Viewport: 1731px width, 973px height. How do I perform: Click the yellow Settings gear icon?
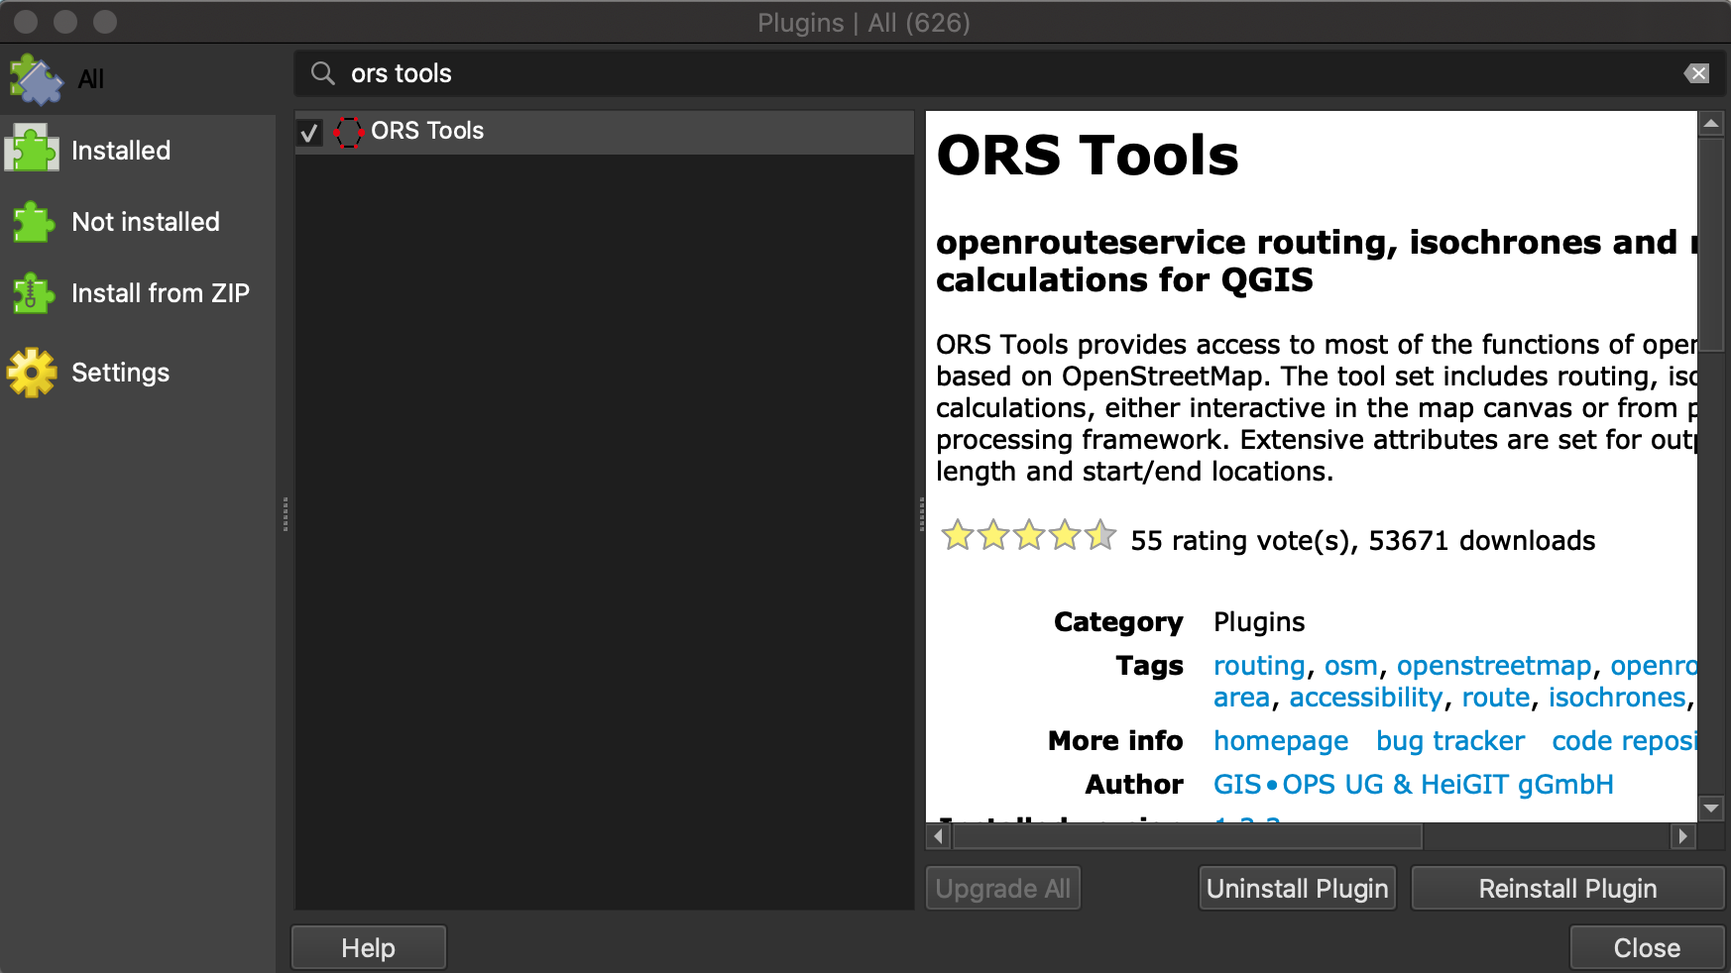point(33,373)
